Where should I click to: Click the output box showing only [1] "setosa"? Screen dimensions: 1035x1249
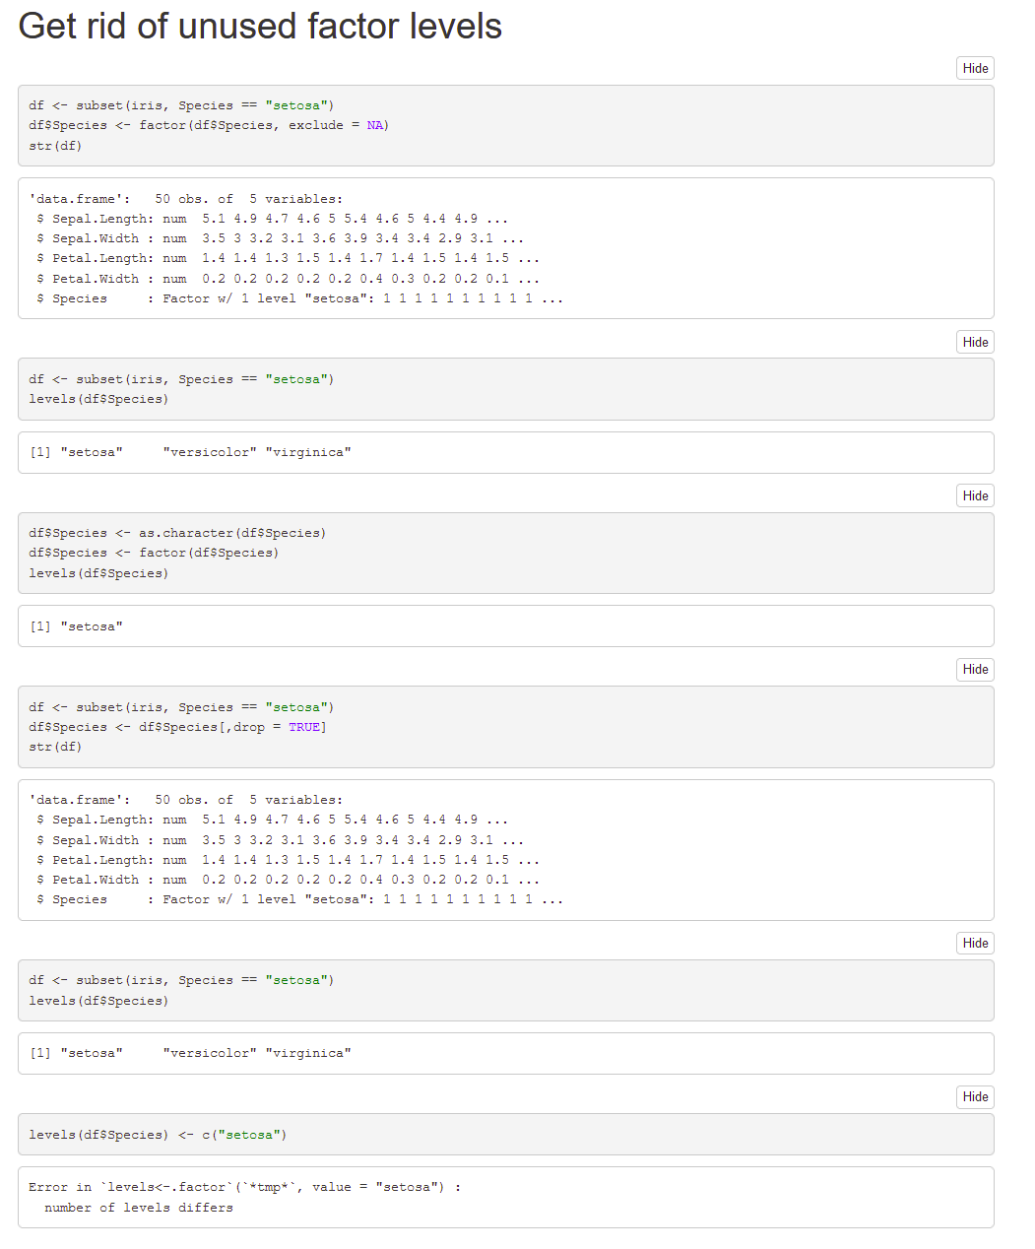[x=77, y=626]
